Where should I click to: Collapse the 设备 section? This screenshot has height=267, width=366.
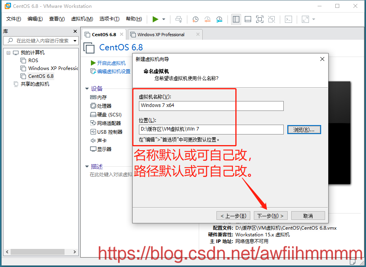[87, 88]
